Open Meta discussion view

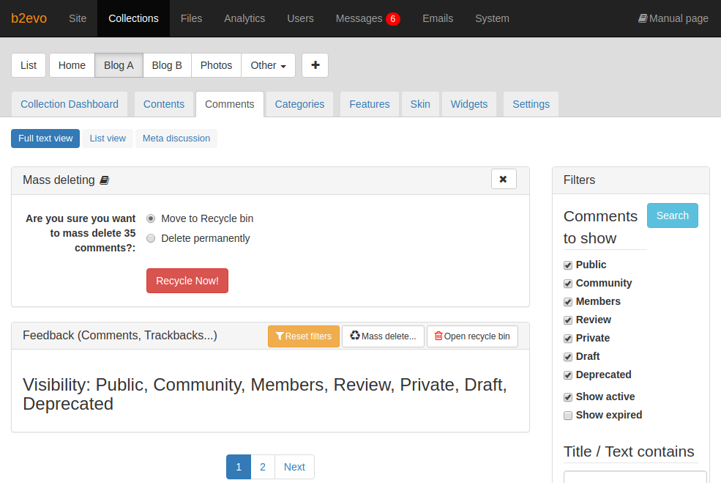[176, 138]
